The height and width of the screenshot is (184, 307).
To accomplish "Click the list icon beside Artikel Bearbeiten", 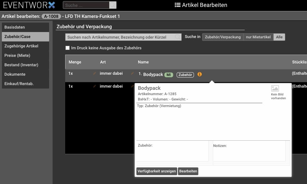I will click(178, 5).
